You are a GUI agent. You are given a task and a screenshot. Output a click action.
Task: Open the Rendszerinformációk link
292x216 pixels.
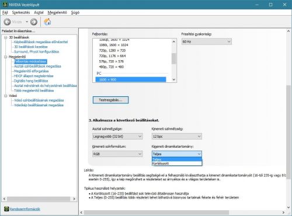pyautogui.click(x=25, y=209)
